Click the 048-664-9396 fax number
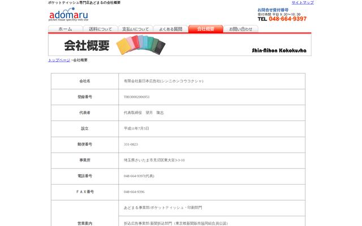The width and height of the screenshot is (362, 226). (135, 192)
